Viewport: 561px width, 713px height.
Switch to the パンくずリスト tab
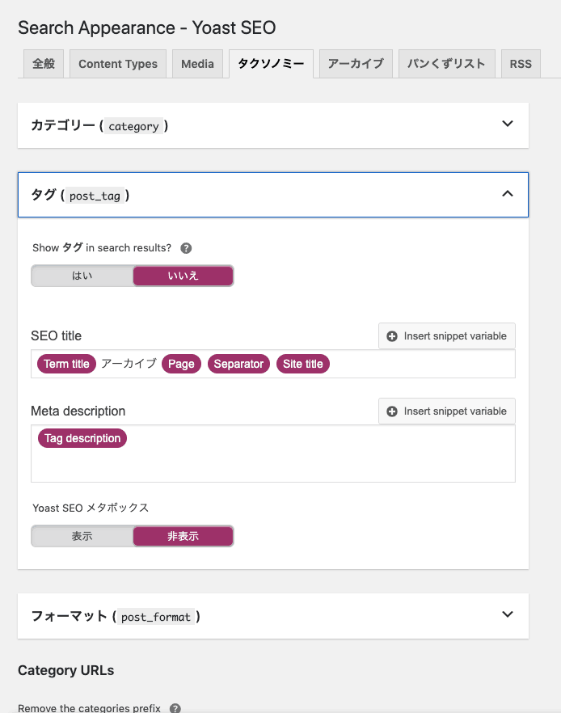[x=446, y=64]
